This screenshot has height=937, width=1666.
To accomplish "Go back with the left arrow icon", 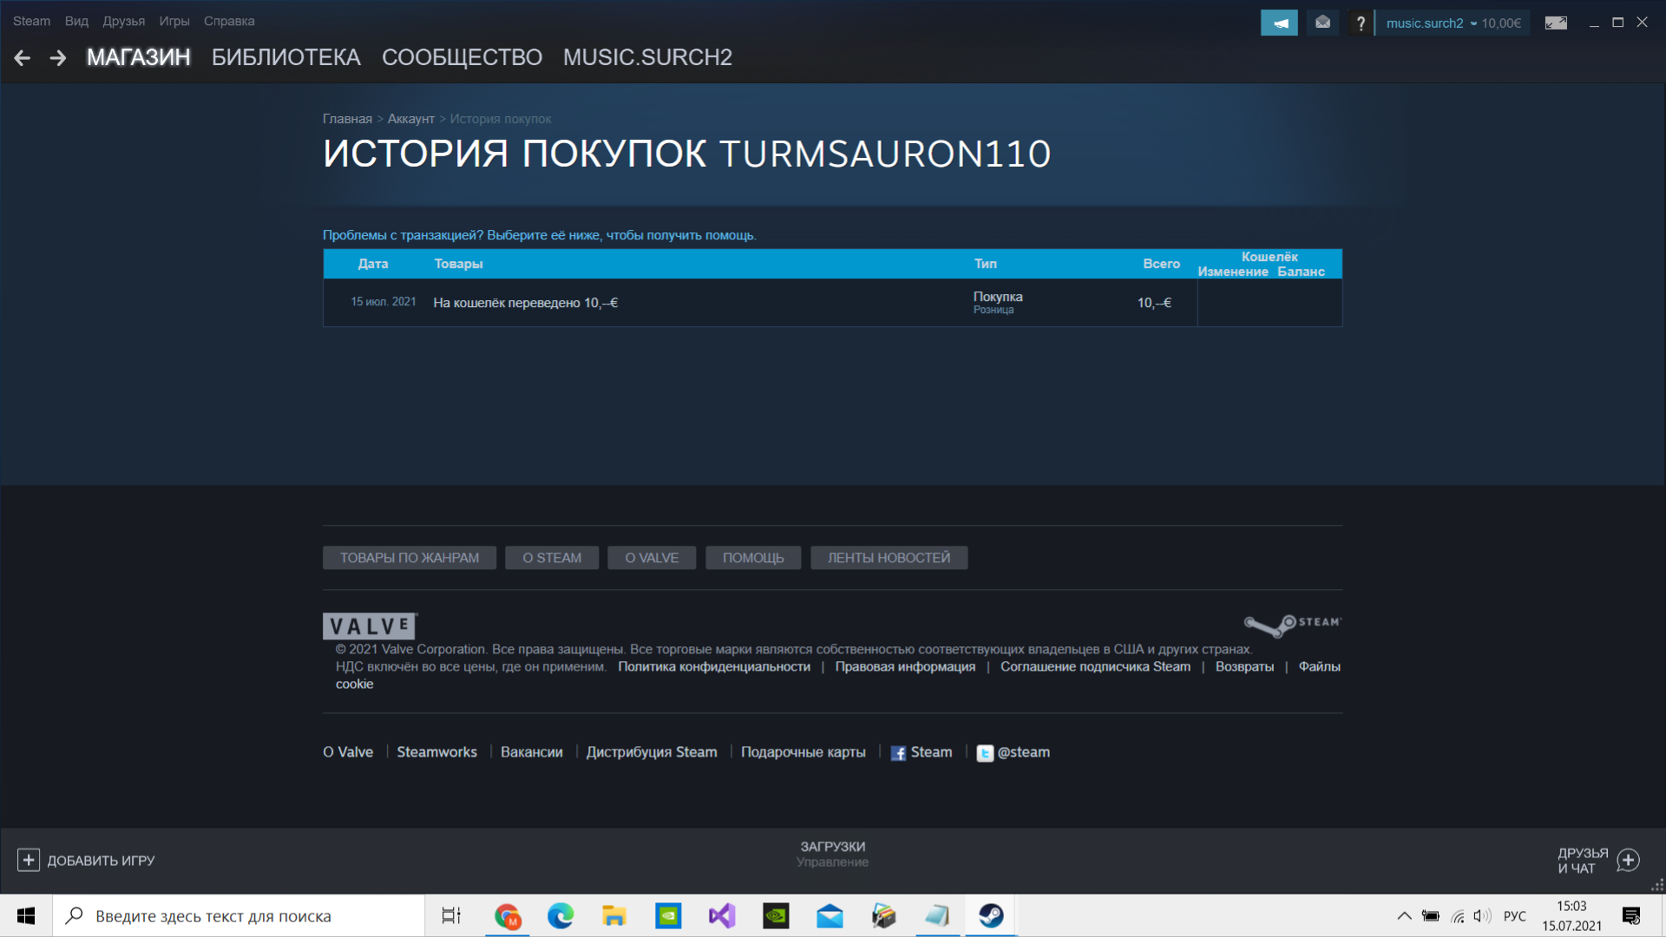I will pyautogui.click(x=23, y=58).
